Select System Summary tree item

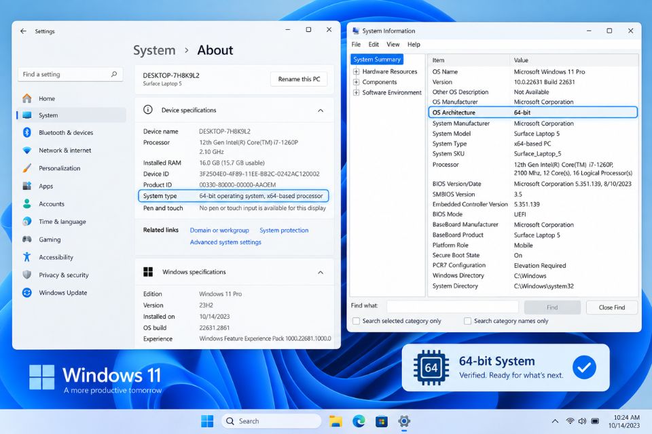pyautogui.click(x=377, y=60)
